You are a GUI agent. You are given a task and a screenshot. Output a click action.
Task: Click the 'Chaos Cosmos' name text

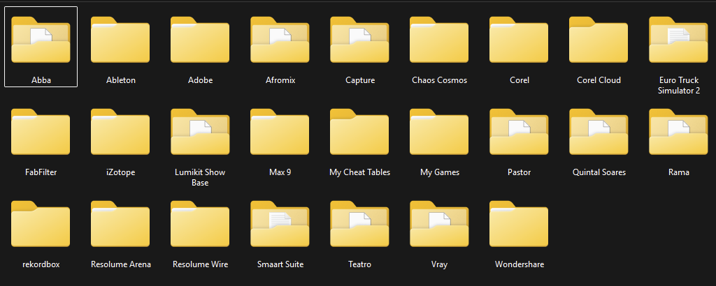click(x=439, y=80)
